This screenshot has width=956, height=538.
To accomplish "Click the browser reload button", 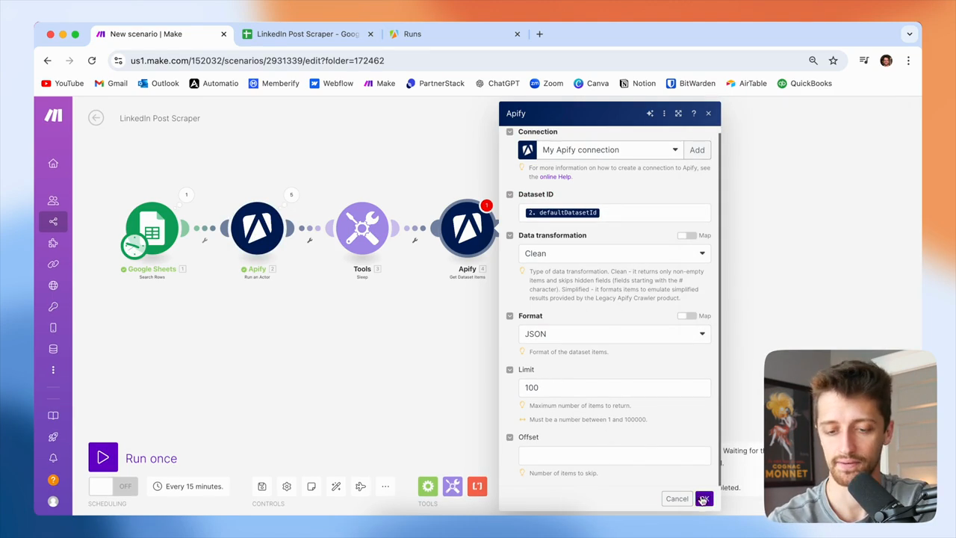I will tap(92, 61).
